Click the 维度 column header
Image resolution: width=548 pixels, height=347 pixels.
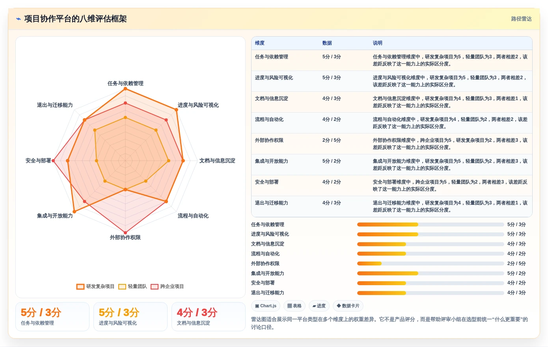260,43
